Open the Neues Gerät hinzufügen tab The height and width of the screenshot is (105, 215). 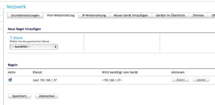(x=131, y=15)
